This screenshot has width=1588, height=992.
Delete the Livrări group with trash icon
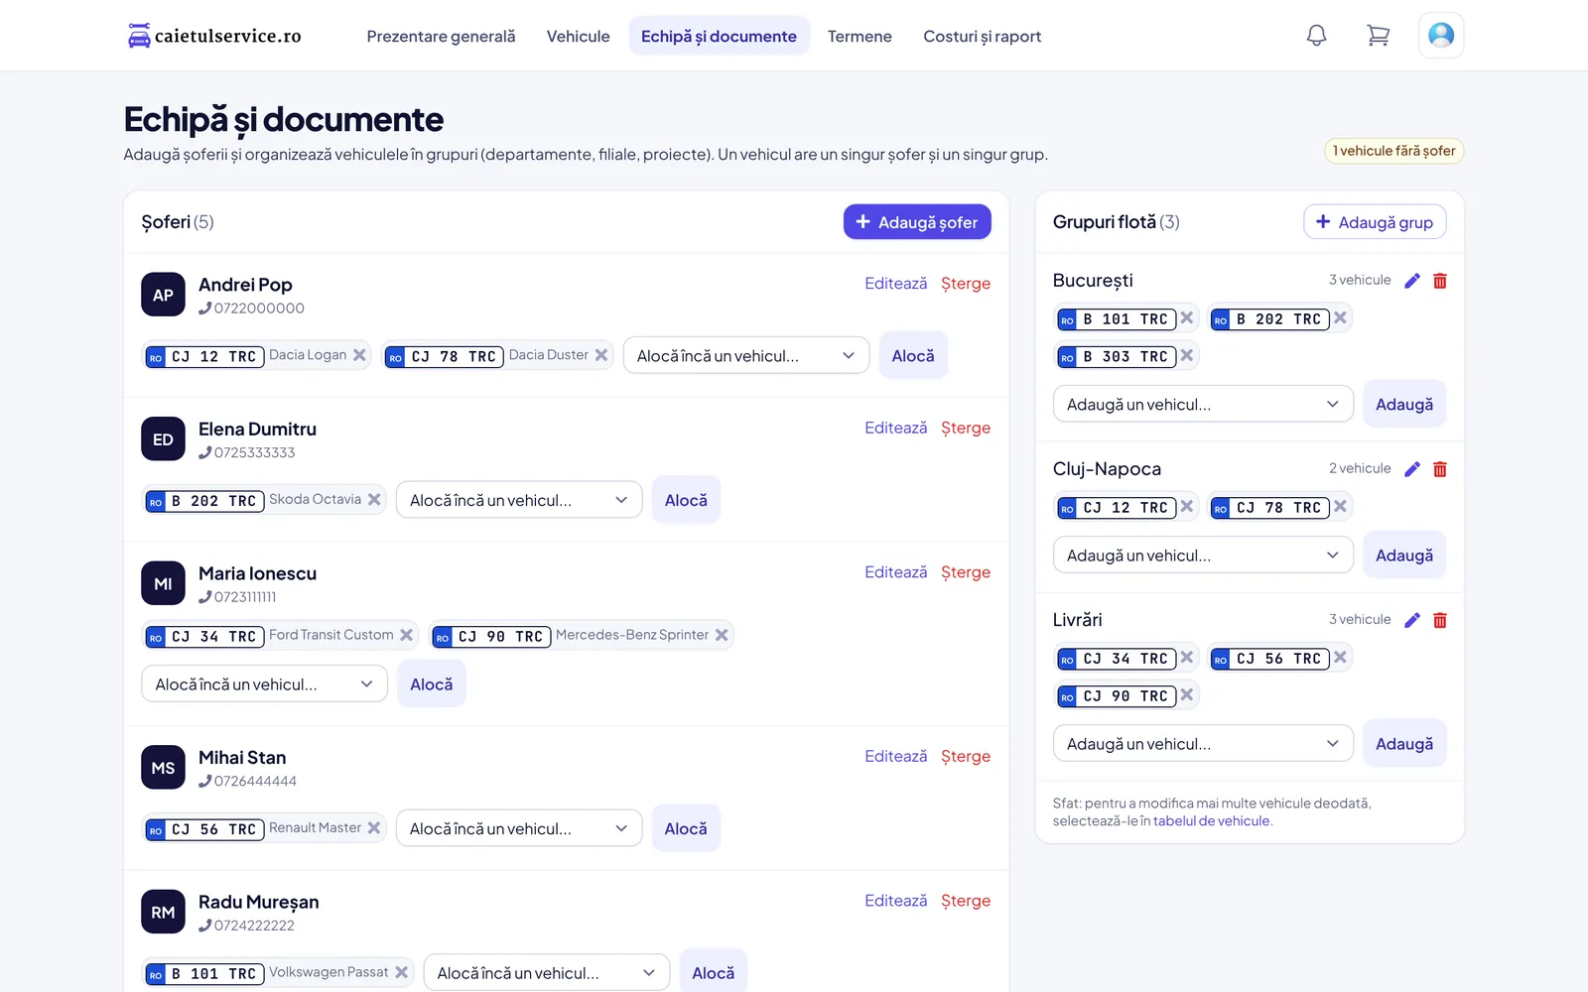tap(1440, 620)
